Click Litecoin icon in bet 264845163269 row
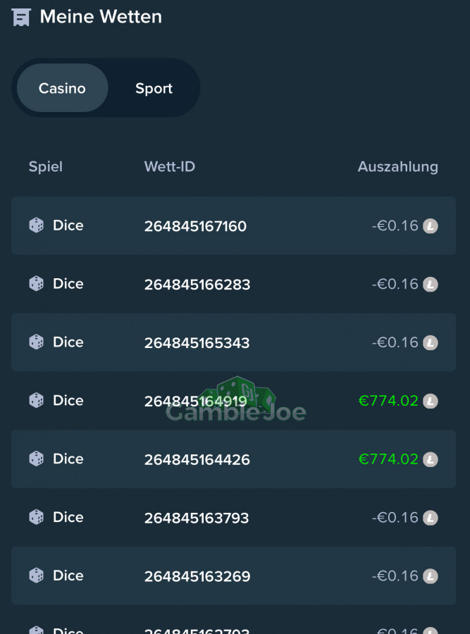The height and width of the screenshot is (634, 470). [x=431, y=576]
